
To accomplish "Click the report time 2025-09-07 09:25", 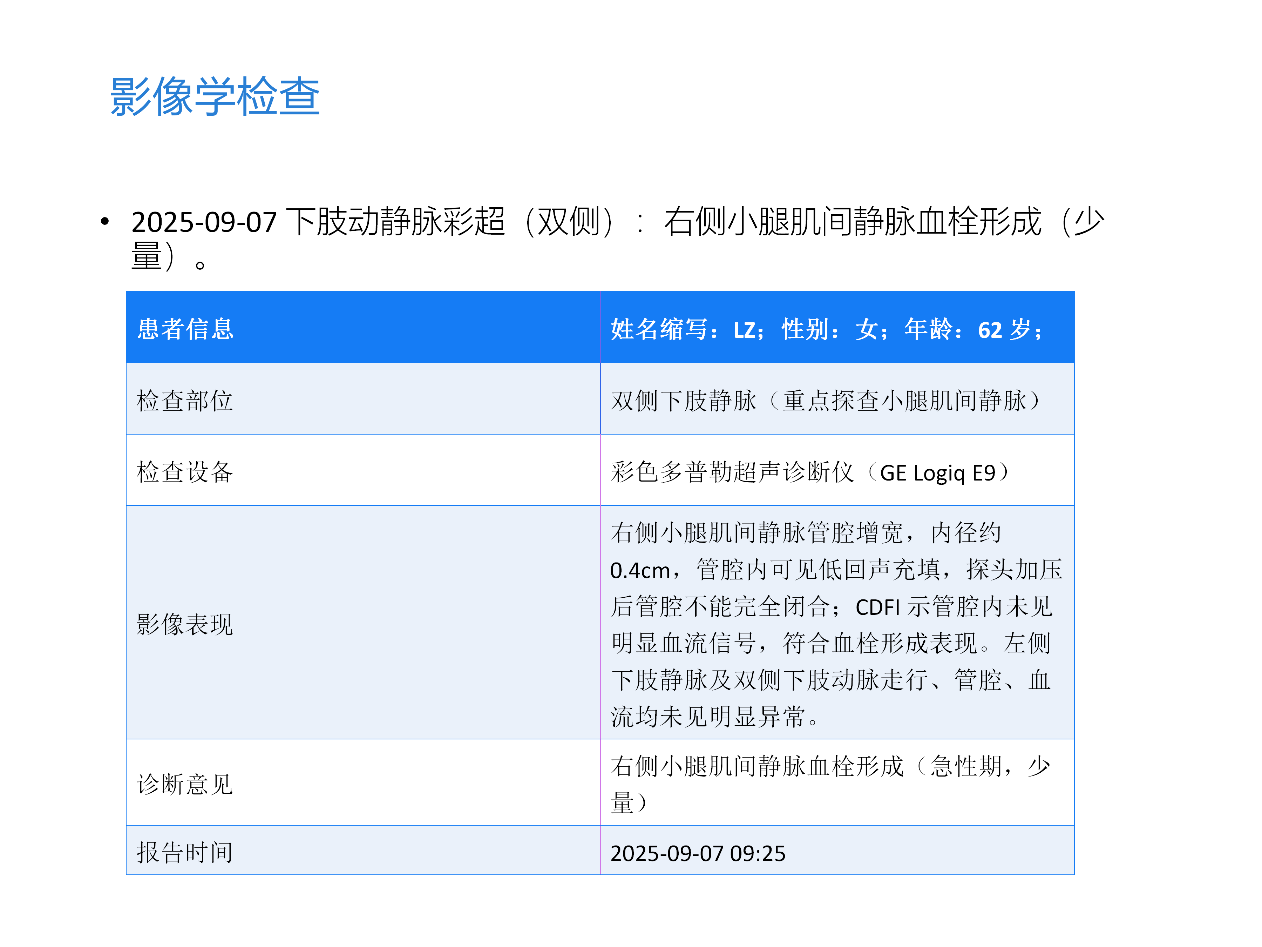I will pyautogui.click(x=697, y=853).
